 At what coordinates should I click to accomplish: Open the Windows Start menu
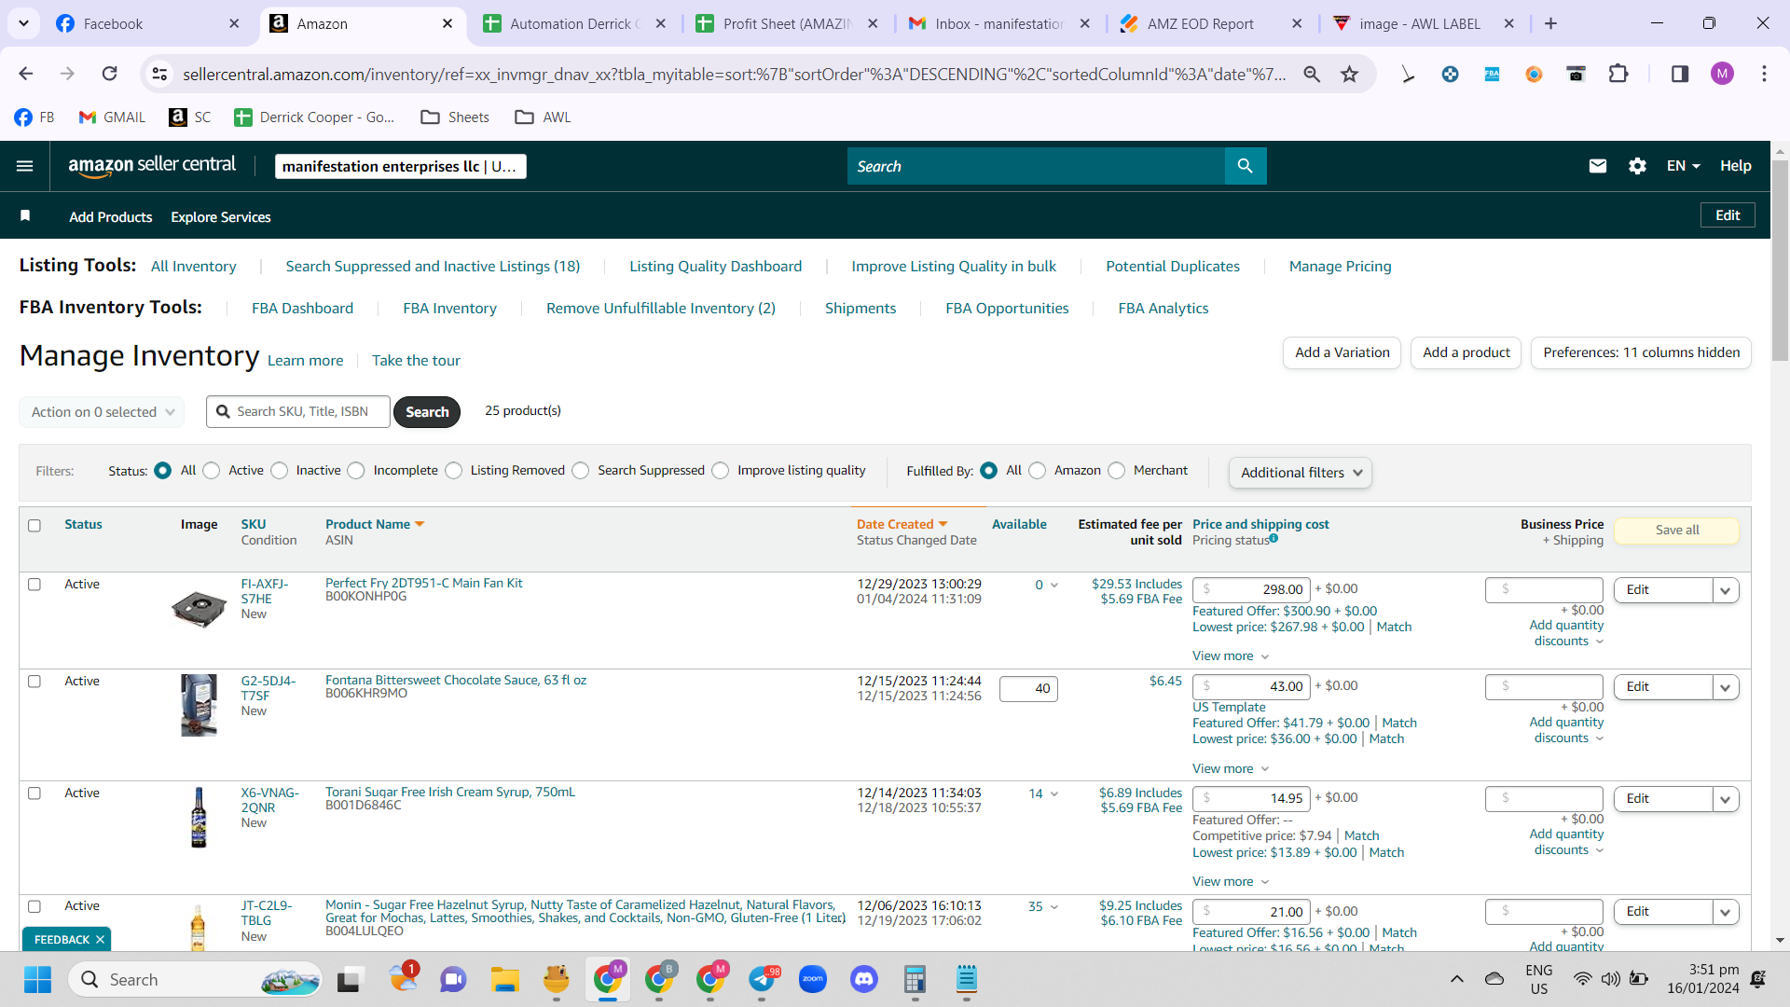pos(37,979)
